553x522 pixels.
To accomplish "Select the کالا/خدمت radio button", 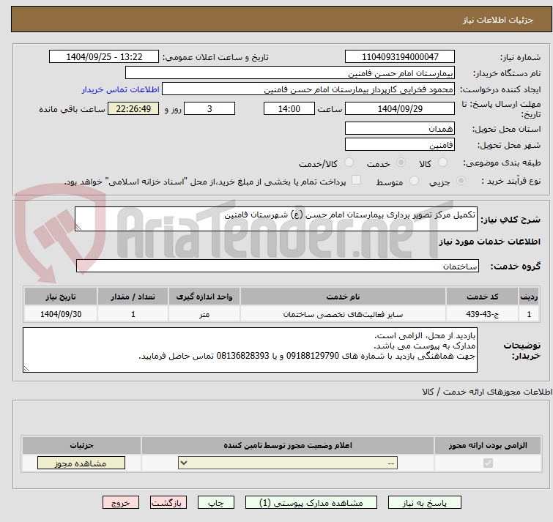I will click(349, 163).
